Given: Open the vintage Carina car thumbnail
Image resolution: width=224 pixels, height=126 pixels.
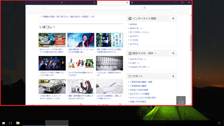Looking at the screenshot, I should [52, 86].
